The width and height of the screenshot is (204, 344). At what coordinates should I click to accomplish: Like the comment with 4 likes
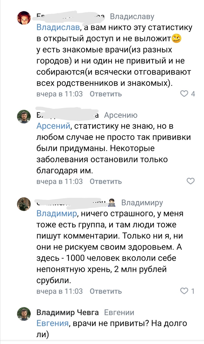coord(184,94)
